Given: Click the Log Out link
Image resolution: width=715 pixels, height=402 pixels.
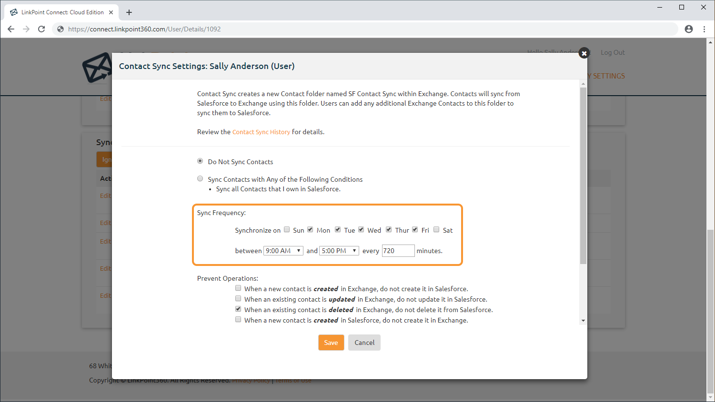Looking at the screenshot, I should click(x=613, y=52).
